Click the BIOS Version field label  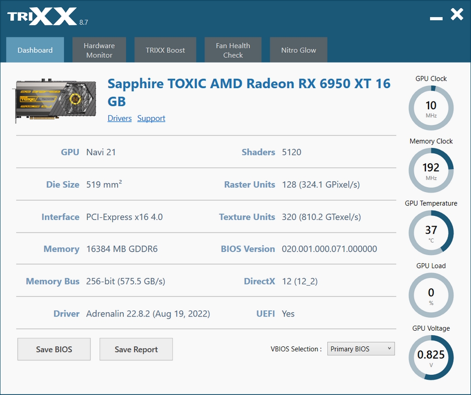coord(248,249)
